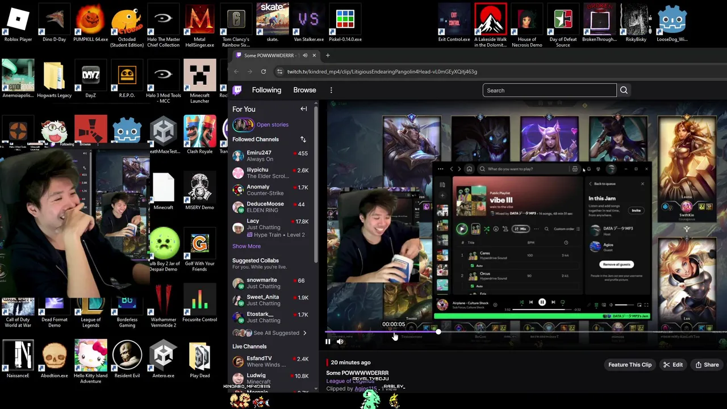The height and width of the screenshot is (409, 727).
Task: Click the browser address bar URL
Action: [x=382, y=72]
